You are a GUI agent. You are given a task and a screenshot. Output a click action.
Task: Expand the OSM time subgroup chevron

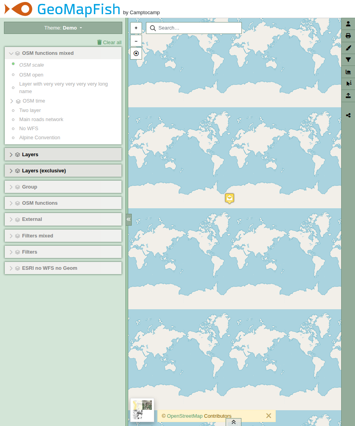[12, 101]
